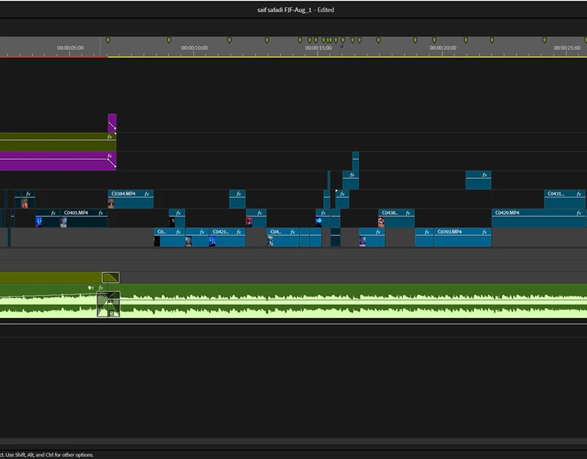
Task: Click the keyframe icon beside the audio fx badge
Action: click(x=91, y=288)
